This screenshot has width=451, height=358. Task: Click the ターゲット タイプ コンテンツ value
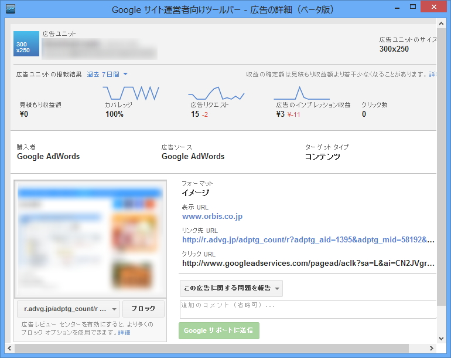pos(322,157)
